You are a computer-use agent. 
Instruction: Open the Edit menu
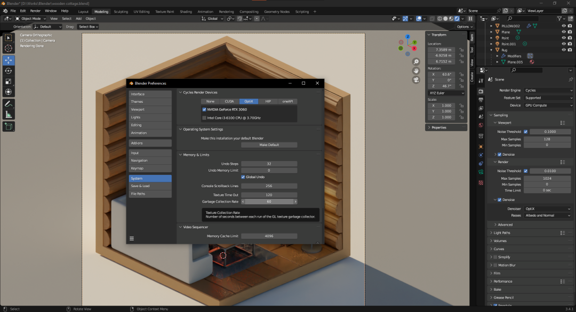tap(23, 11)
